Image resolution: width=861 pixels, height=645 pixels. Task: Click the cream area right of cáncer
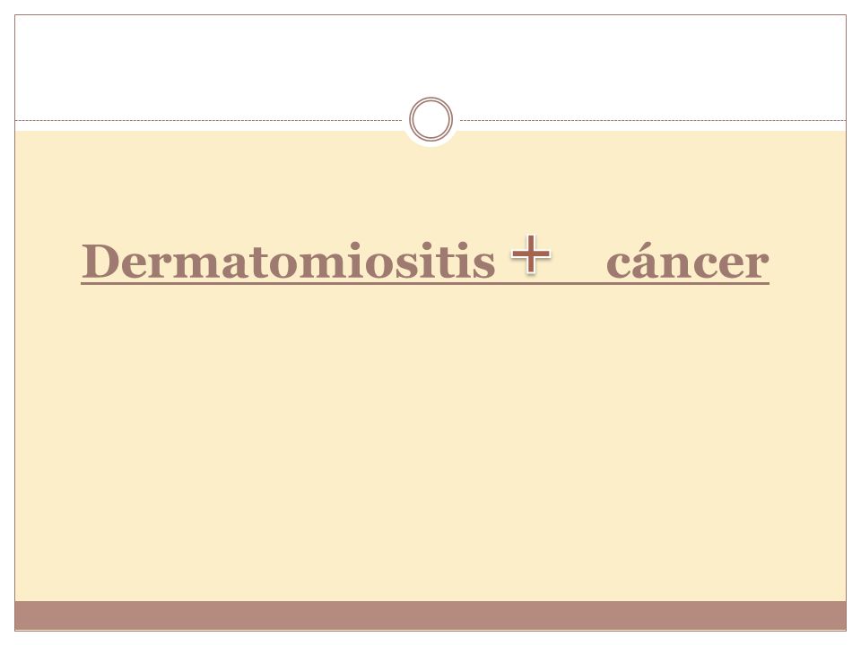coord(807,261)
